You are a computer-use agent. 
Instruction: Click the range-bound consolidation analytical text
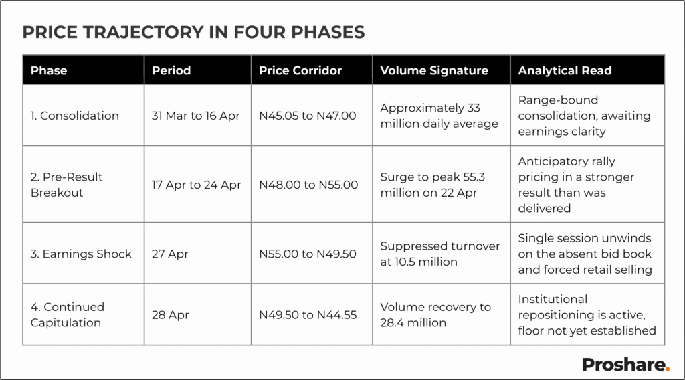tap(575, 116)
